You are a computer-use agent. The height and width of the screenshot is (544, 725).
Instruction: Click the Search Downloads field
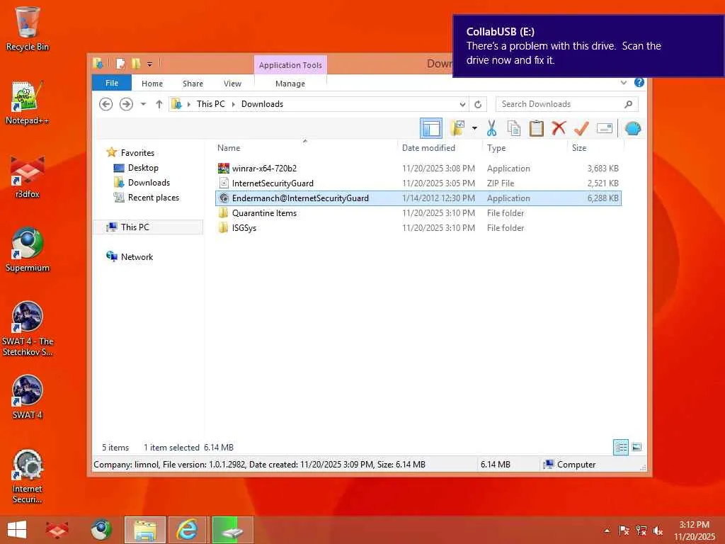click(567, 104)
